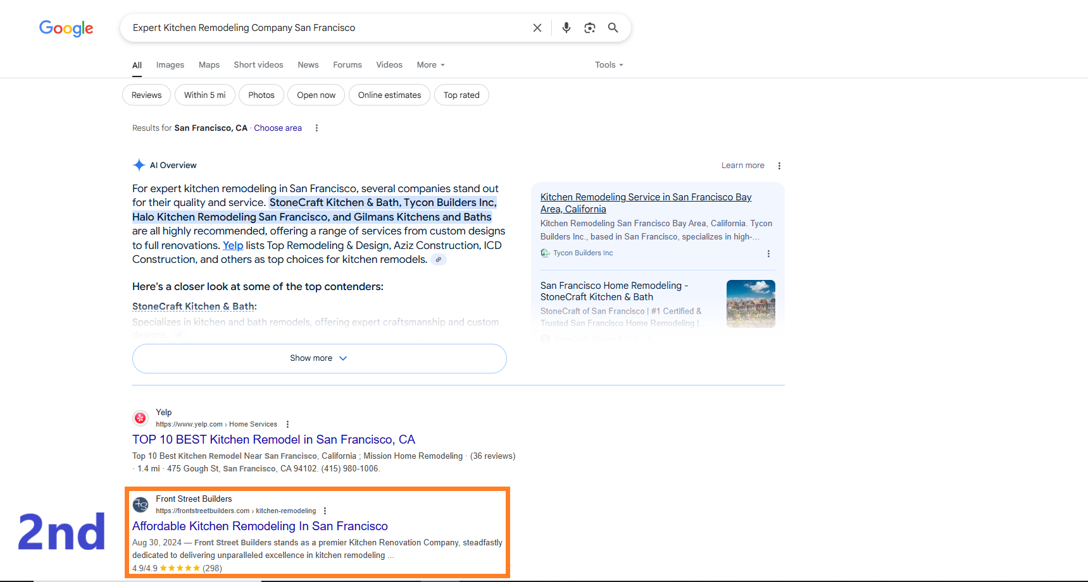Open the Yelp link in AI Overview
This screenshot has width=1088, height=582.
pos(233,245)
